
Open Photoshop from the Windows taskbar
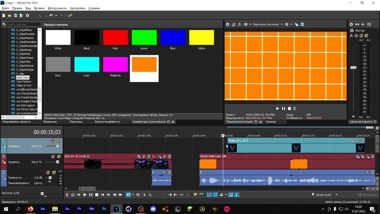[104, 209]
